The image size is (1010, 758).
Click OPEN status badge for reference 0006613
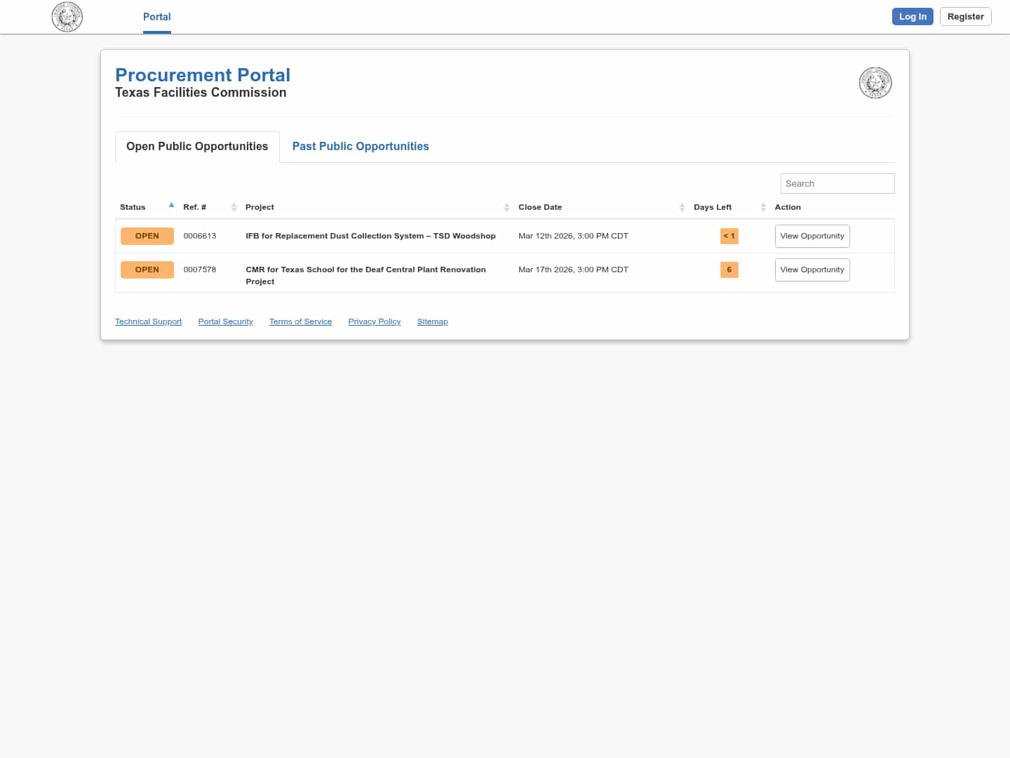[x=147, y=236]
